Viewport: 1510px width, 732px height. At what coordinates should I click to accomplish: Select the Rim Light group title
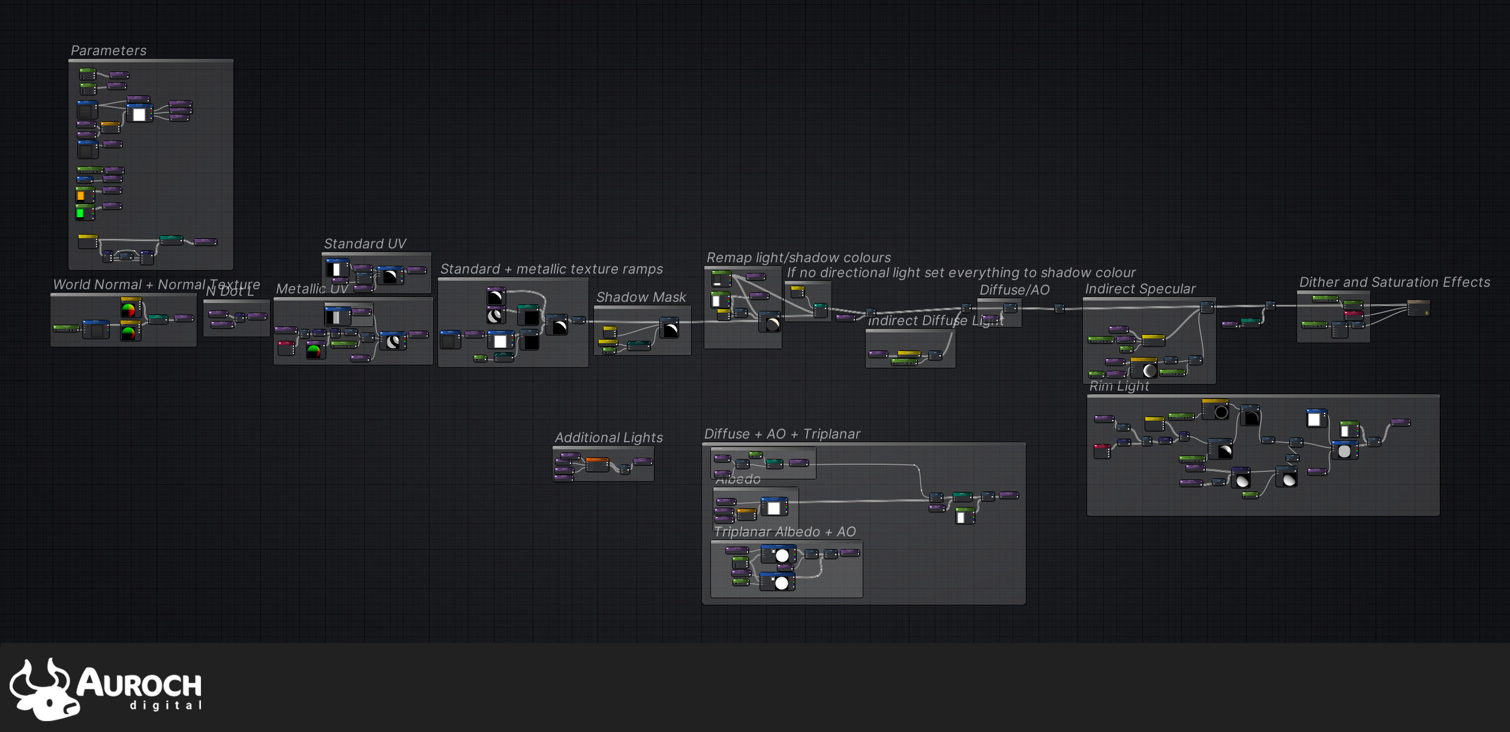tap(1119, 386)
